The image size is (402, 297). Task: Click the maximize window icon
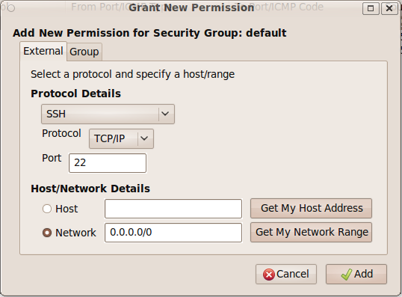[371, 8]
